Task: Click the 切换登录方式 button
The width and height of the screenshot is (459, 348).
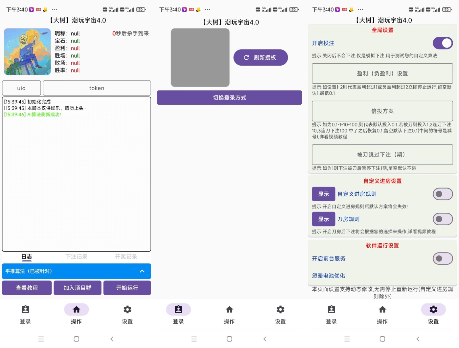Action: pos(229,98)
